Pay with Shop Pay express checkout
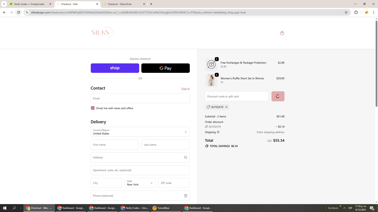This screenshot has height=212, width=378. pos(115,68)
